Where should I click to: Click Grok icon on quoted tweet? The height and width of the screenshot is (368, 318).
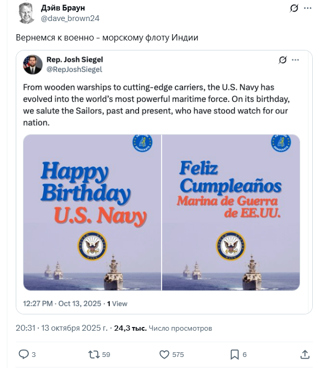pyautogui.click(x=283, y=60)
